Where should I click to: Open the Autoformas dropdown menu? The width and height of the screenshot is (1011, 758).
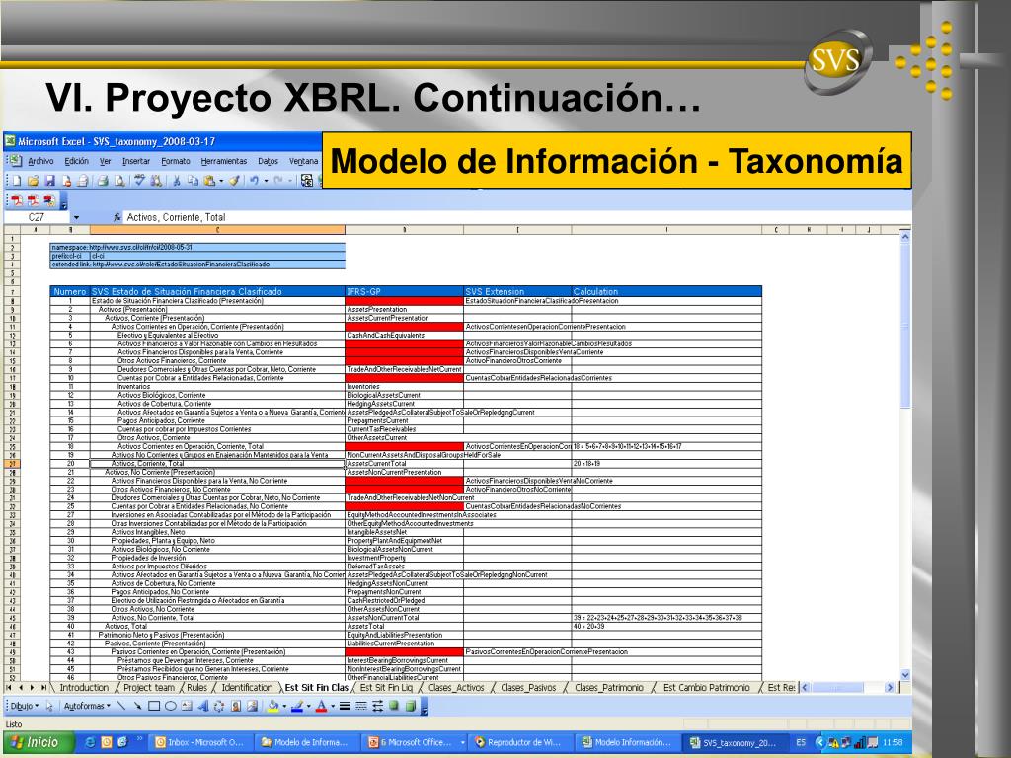pyautogui.click(x=87, y=706)
